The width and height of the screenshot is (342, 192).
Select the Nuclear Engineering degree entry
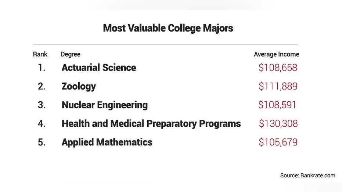pyautogui.click(x=105, y=105)
